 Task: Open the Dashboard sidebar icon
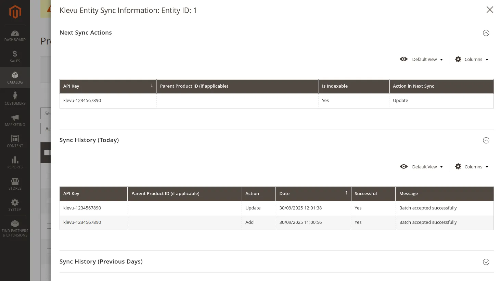(x=15, y=33)
